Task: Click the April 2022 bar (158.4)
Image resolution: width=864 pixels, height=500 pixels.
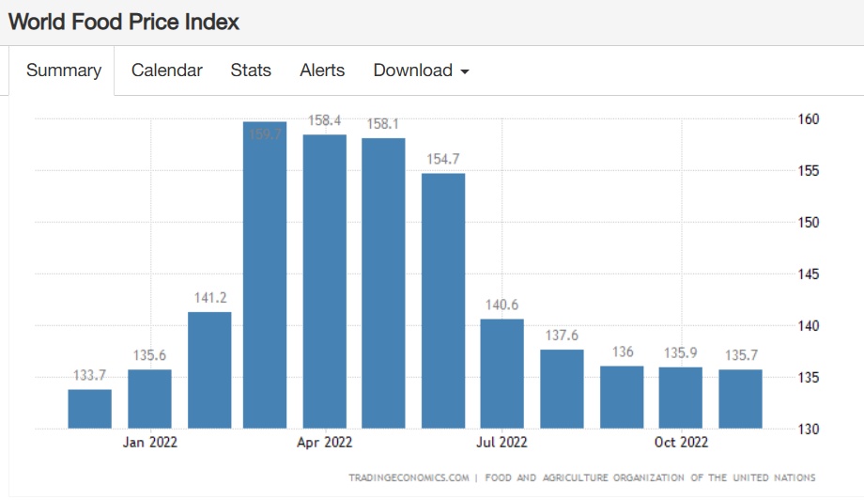Action: coord(324,282)
